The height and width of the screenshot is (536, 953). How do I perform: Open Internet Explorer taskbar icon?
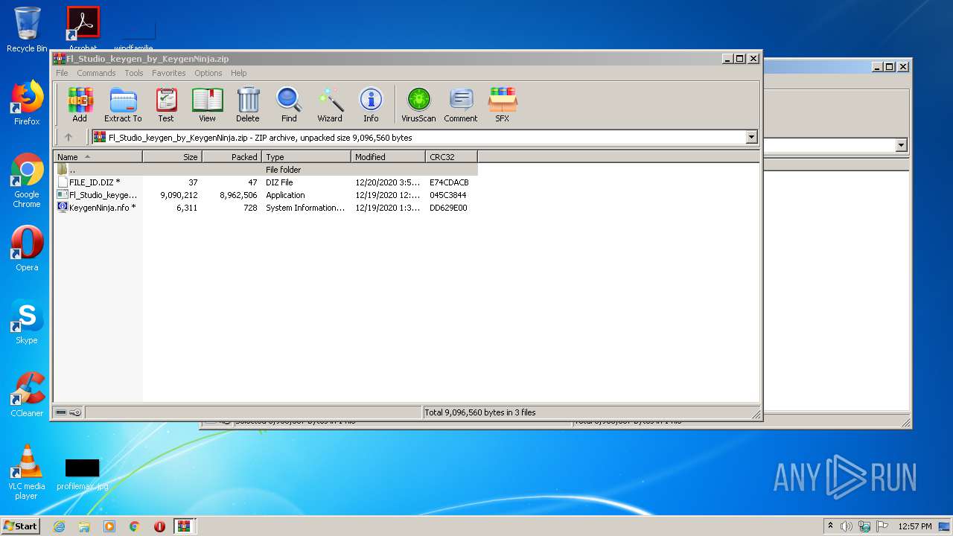[59, 526]
